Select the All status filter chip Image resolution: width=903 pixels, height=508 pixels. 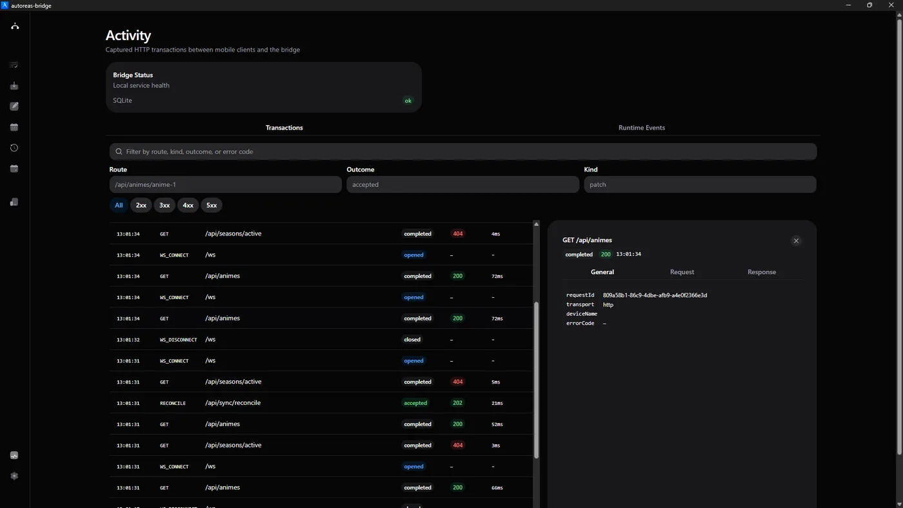click(119, 205)
